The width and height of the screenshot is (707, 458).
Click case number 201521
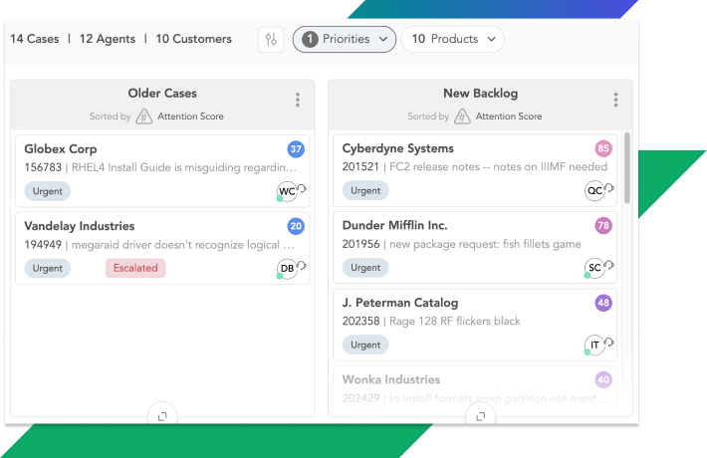coord(360,167)
